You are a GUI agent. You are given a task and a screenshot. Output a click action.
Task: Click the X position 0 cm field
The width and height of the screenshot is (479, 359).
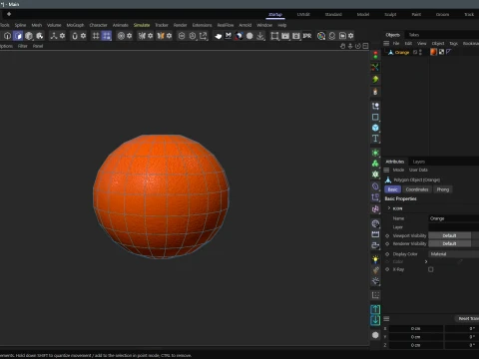coord(416,328)
